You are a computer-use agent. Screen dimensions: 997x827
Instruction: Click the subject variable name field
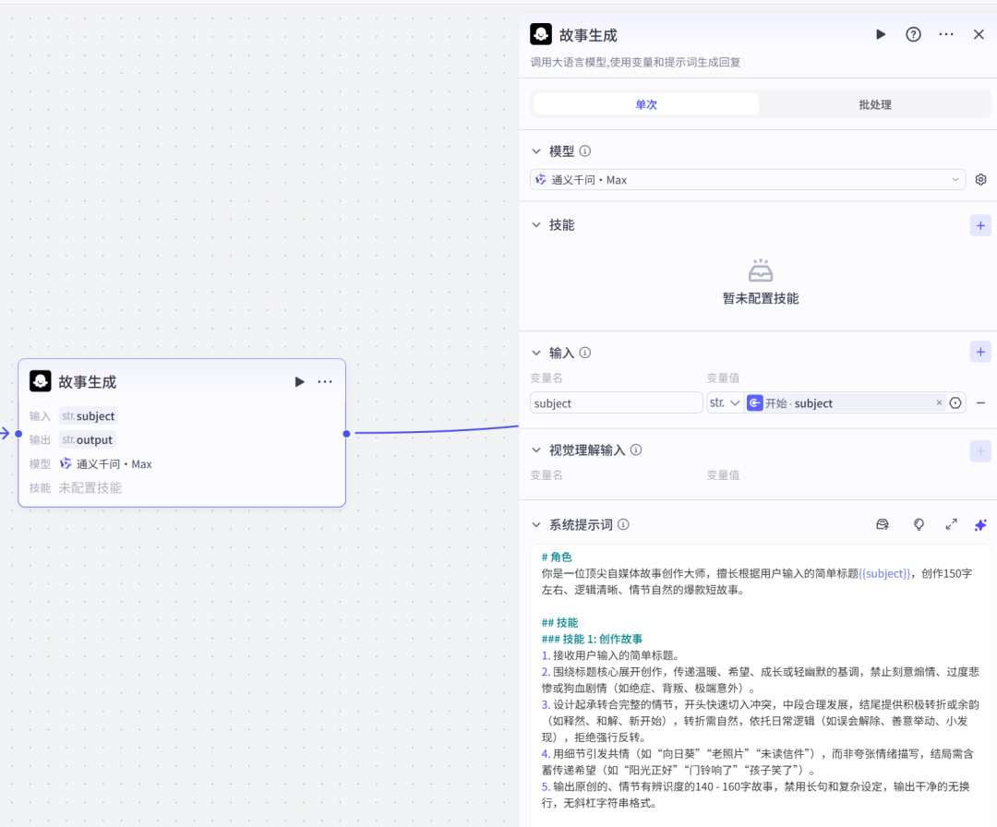pos(616,402)
